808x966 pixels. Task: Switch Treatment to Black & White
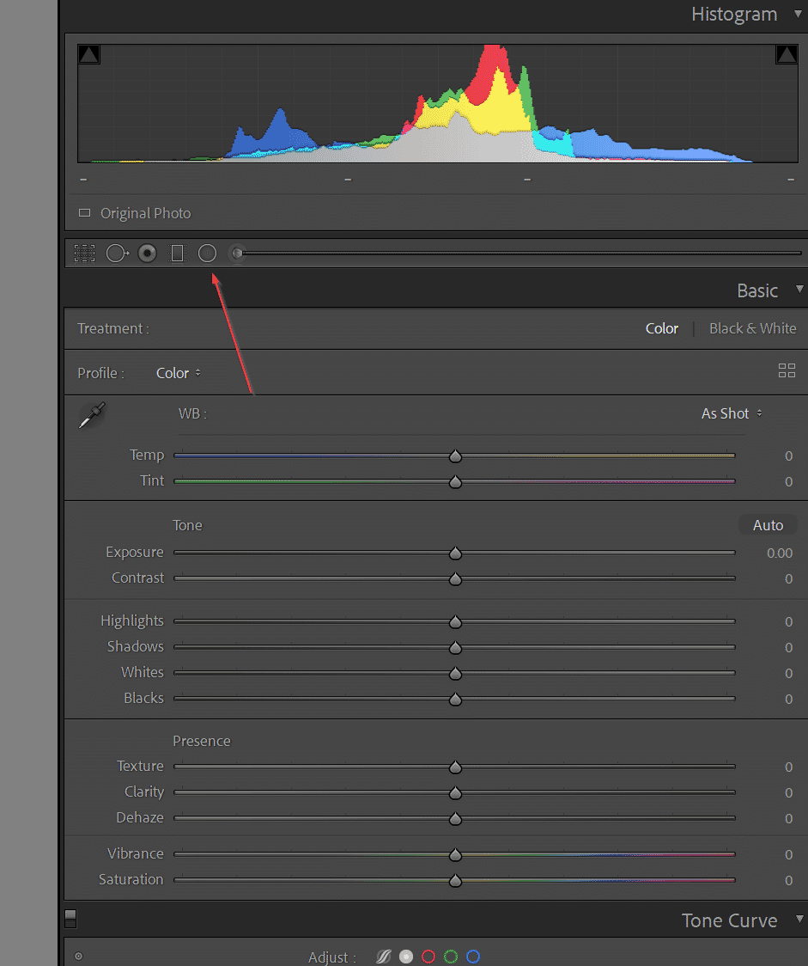coord(753,328)
